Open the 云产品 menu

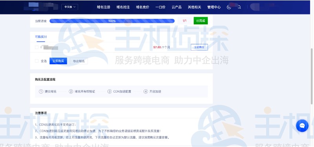[x=176, y=7]
